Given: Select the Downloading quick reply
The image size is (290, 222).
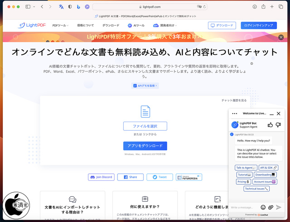Looking at the screenshot, I should [x=265, y=175].
